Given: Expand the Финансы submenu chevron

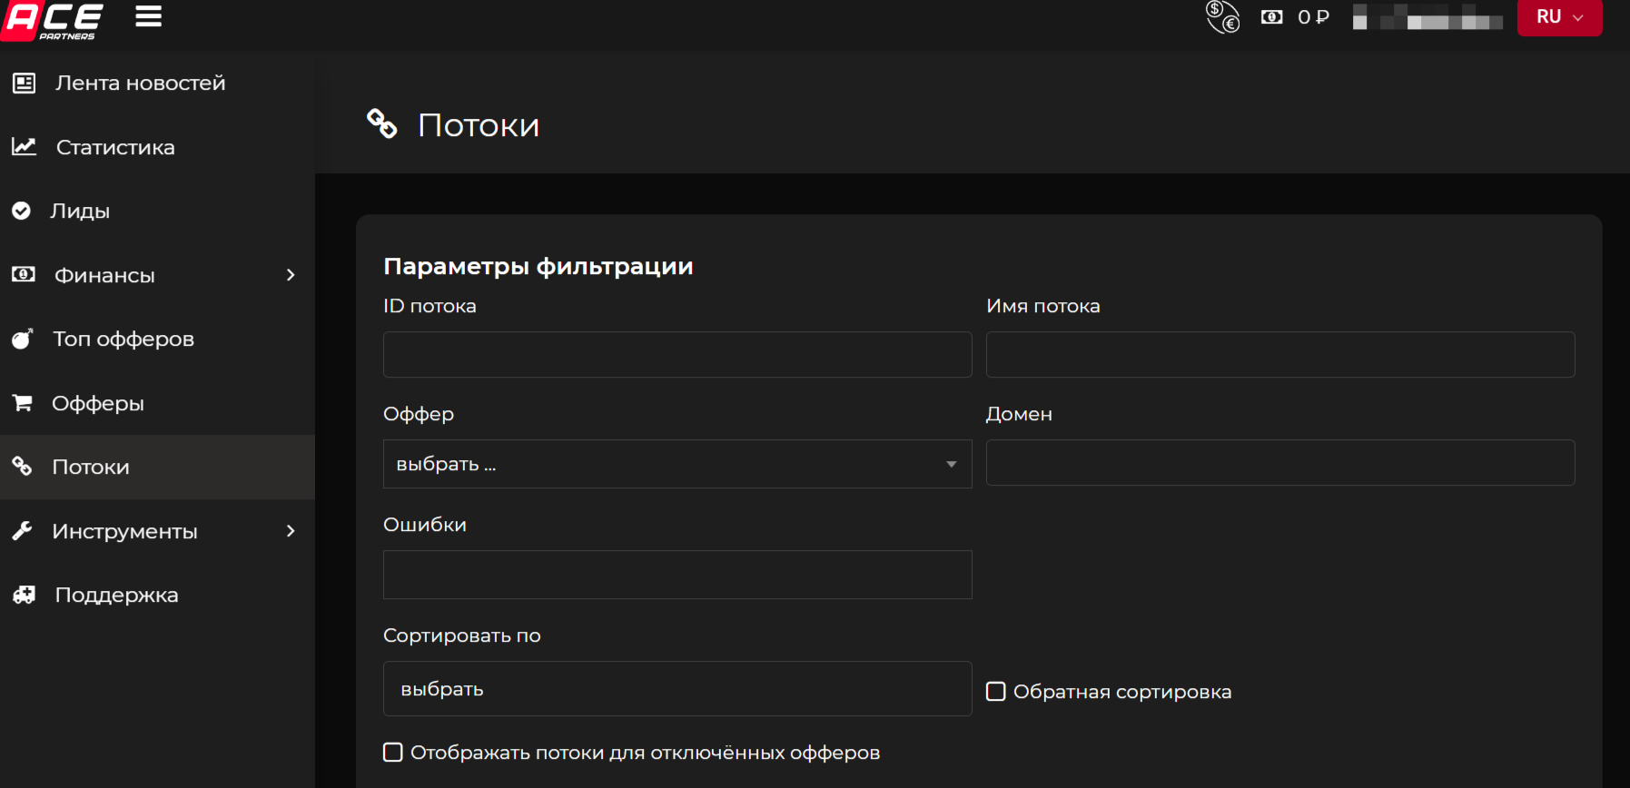Looking at the screenshot, I should [291, 275].
